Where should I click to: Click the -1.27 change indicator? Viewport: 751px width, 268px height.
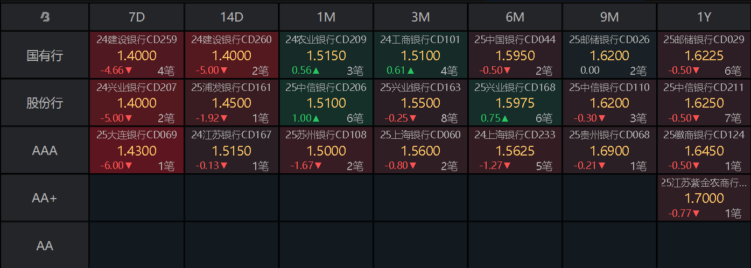pos(495,166)
